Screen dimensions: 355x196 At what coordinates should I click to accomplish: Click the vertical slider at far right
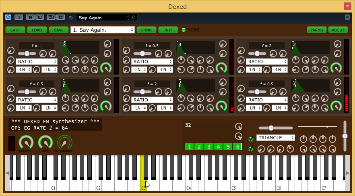click(345, 136)
